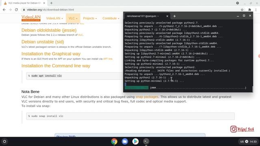Image resolution: width=260 pixels, height=146 pixels.
Task: Expand the VLC navigation dropdown
Action: point(73,18)
